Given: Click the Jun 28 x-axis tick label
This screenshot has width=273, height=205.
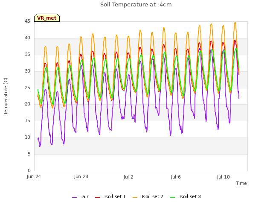Looking at the screenshot, I should [81, 177].
